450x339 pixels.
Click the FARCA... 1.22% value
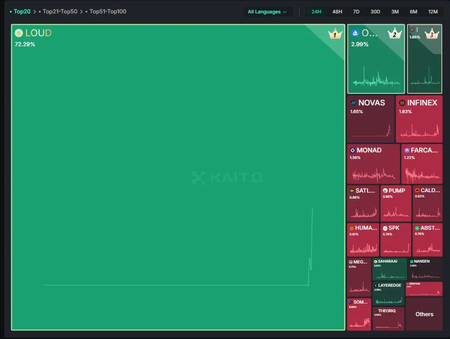(409, 158)
